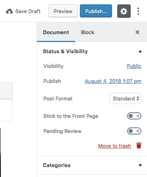This screenshot has width=147, height=177.
Task: Open the Post Format Standard dropdown
Action: (x=125, y=98)
